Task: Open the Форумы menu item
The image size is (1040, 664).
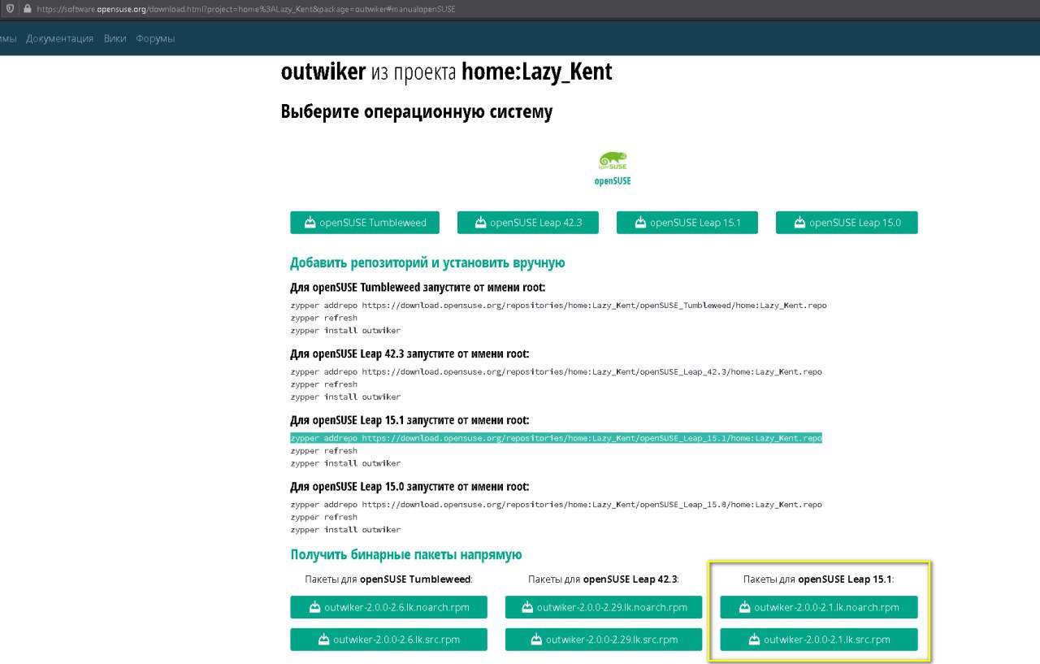Action: tap(155, 38)
